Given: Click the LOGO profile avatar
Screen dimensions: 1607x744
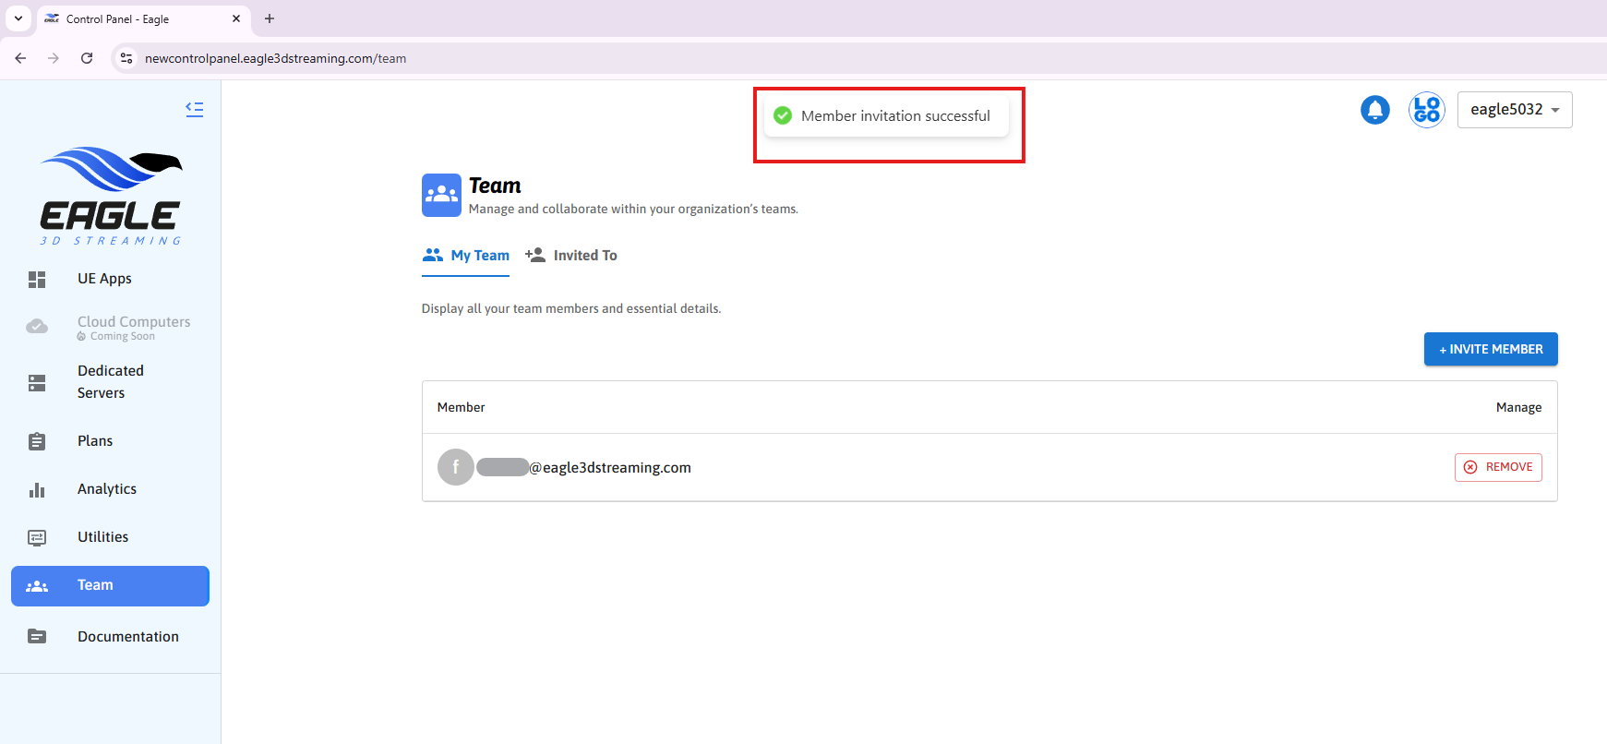Looking at the screenshot, I should (1426, 110).
